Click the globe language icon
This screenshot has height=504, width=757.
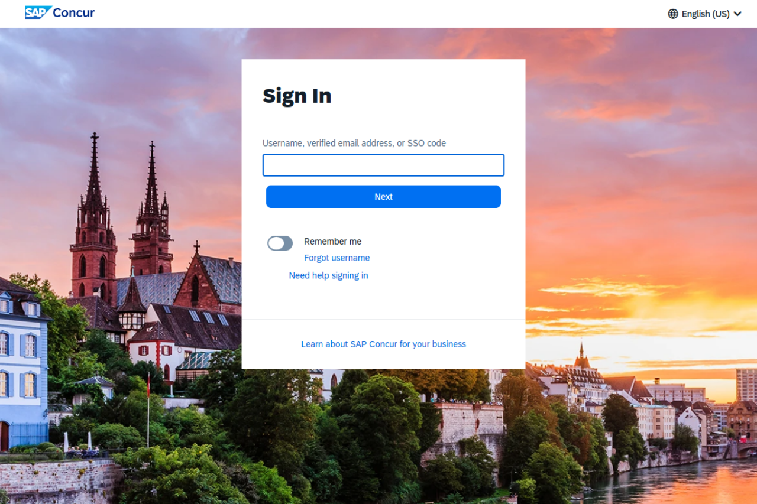point(673,14)
